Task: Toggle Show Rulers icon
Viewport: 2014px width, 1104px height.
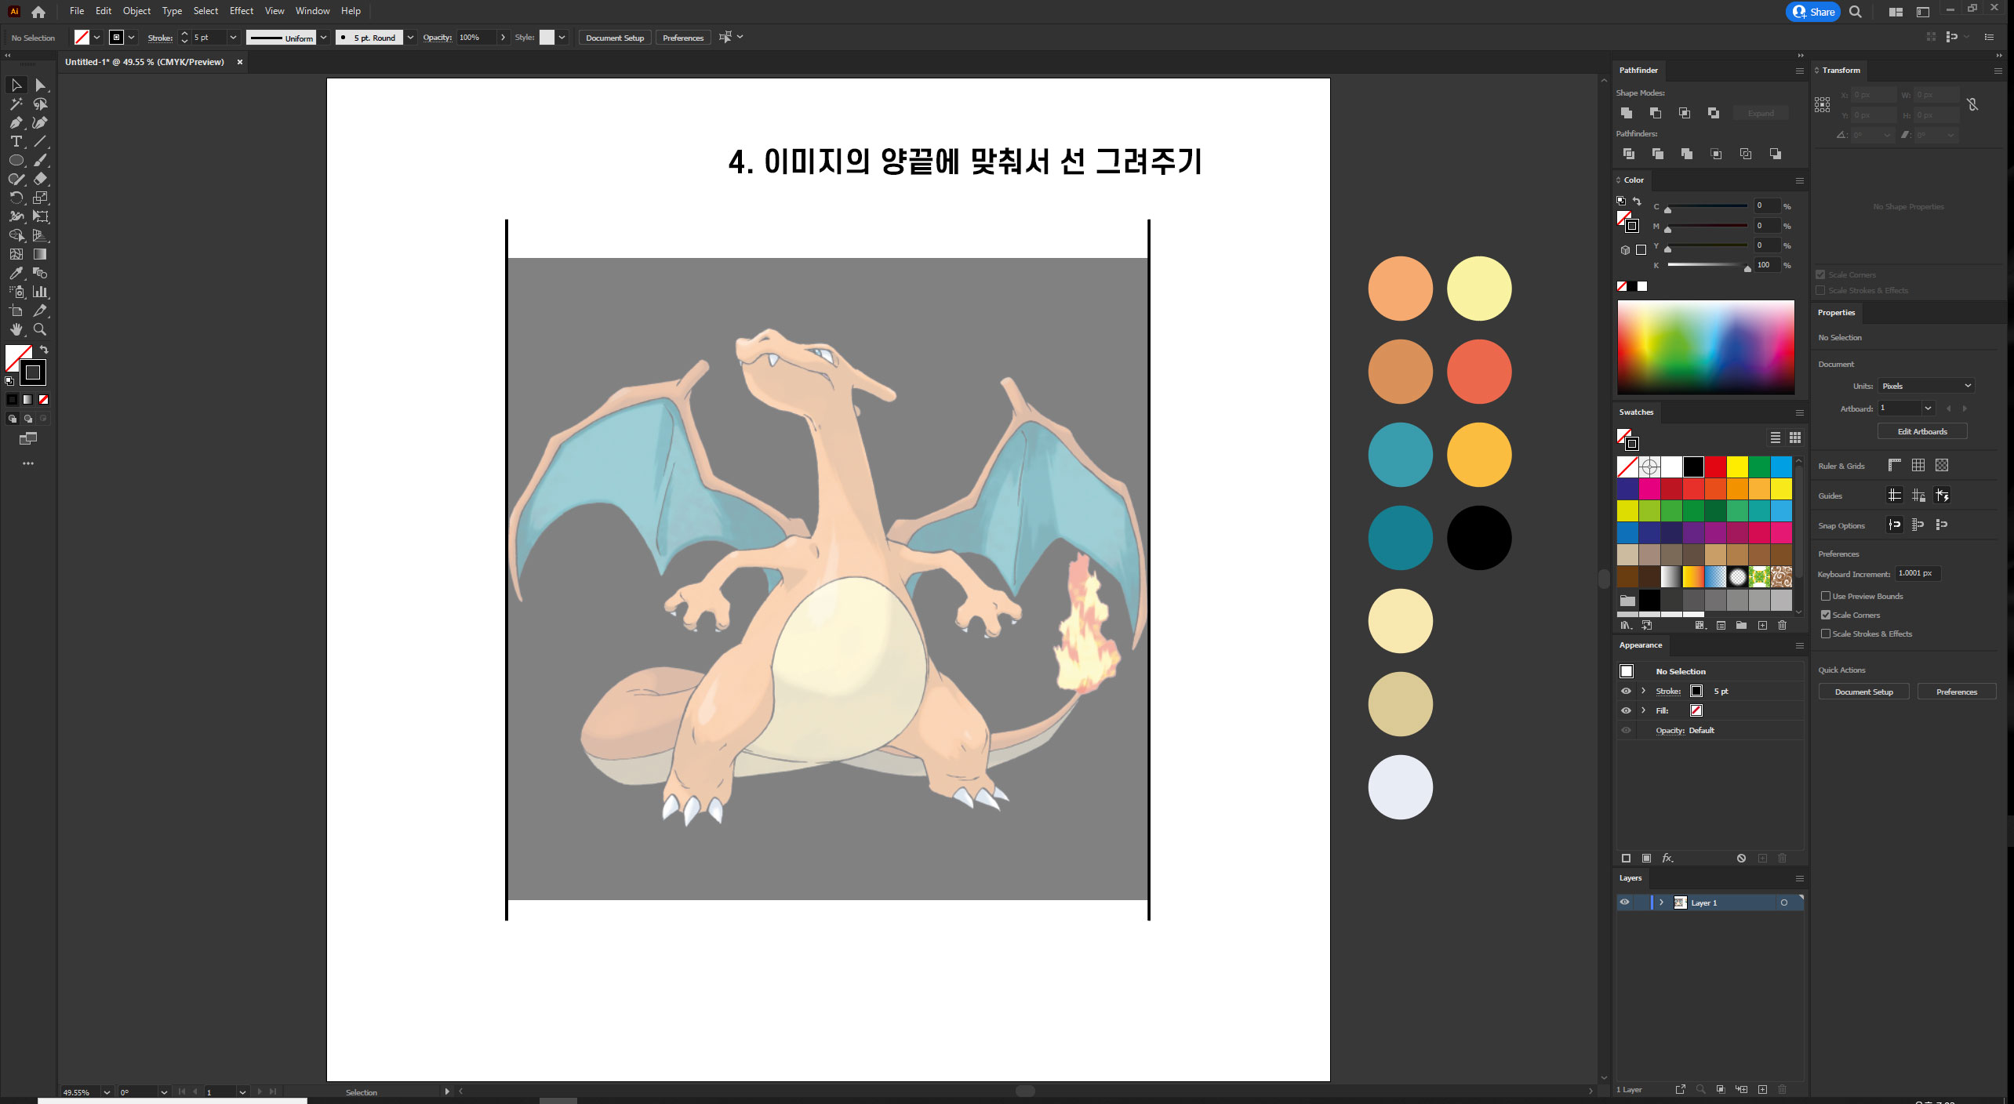Action: tap(1895, 465)
